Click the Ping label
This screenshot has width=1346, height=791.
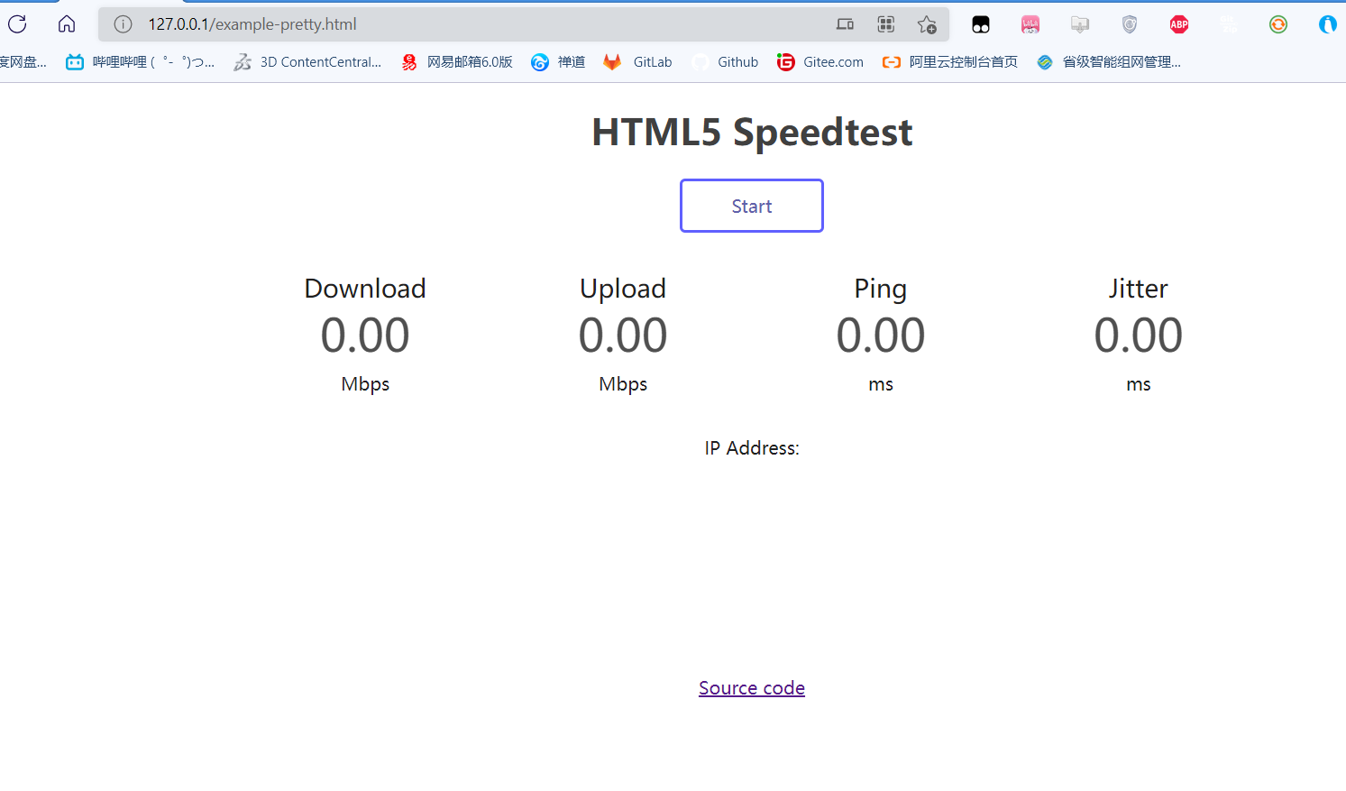pyautogui.click(x=881, y=289)
